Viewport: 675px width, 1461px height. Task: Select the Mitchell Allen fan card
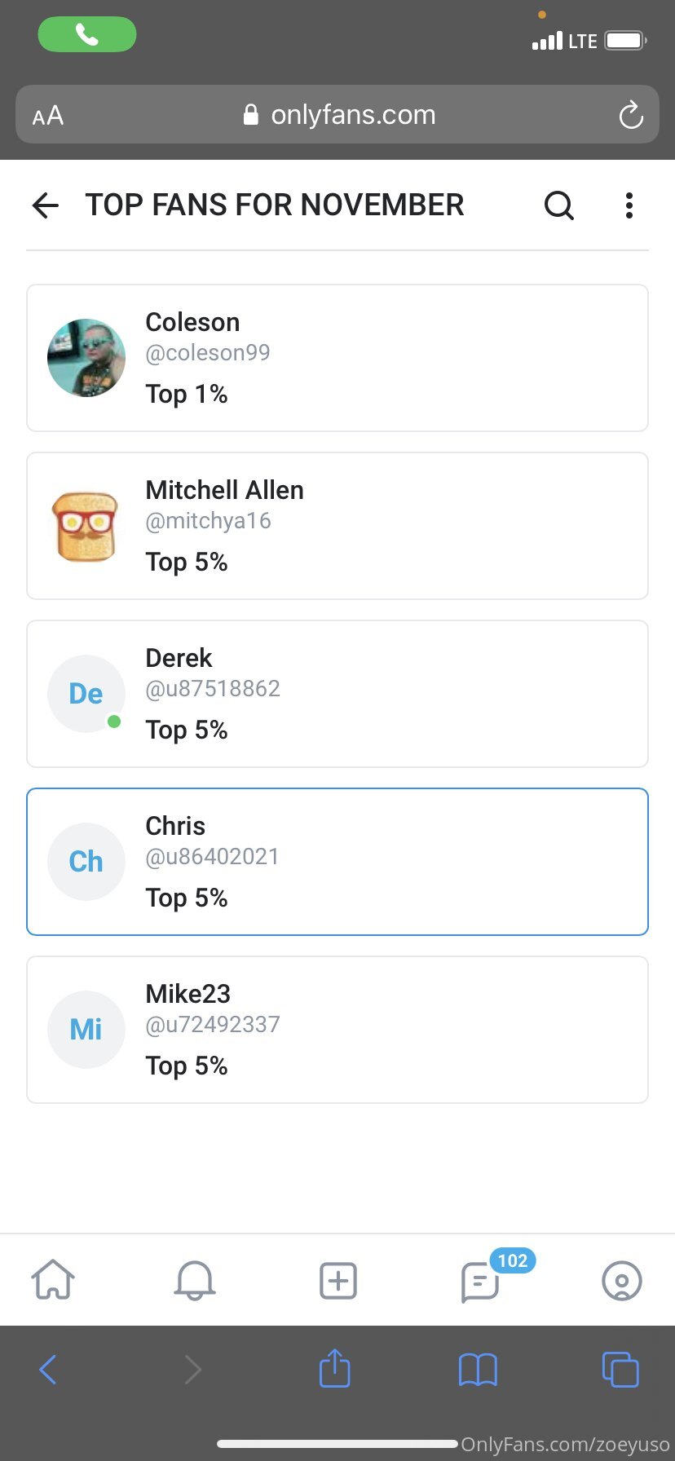(x=337, y=526)
